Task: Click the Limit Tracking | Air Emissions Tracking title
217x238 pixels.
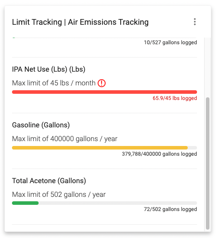Action: [x=80, y=22]
